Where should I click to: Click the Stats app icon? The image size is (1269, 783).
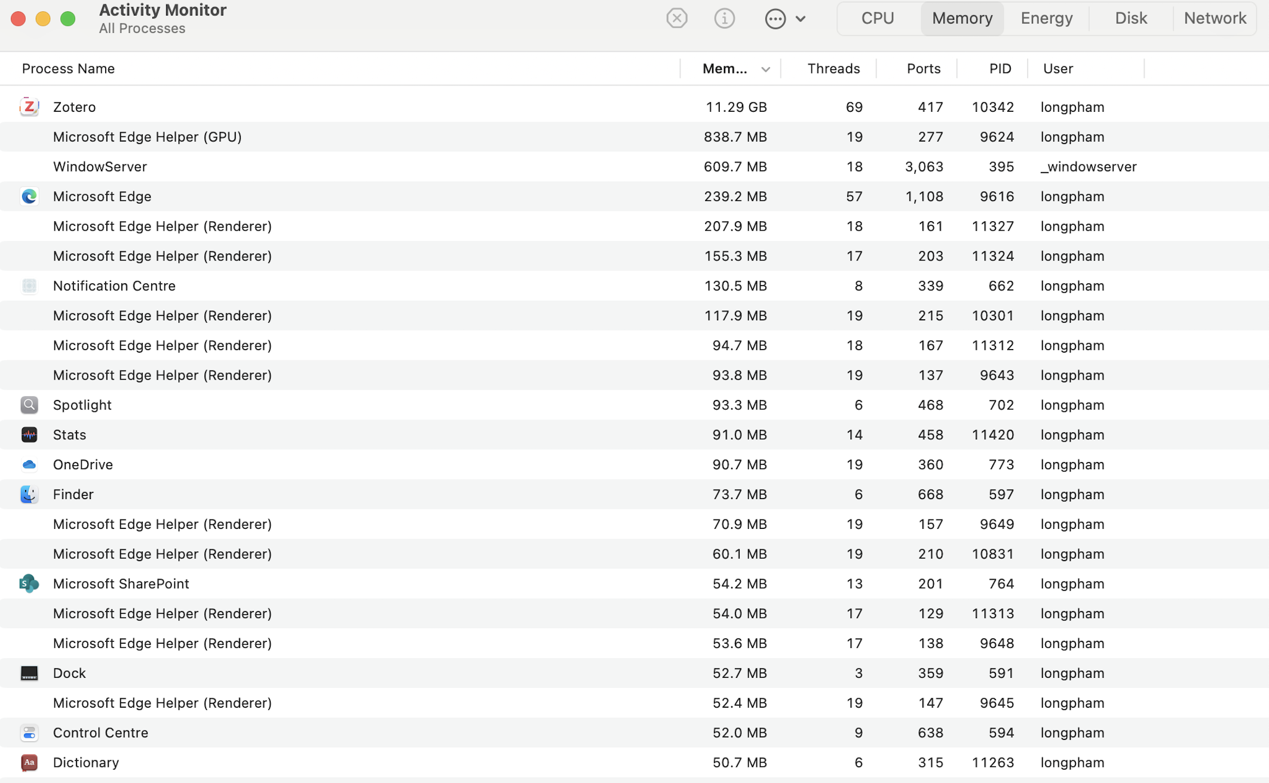click(x=29, y=435)
